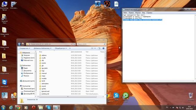Image resolution: width=196 pixels, height=110 pixels.
Task: Open the Правка menu in Notepad
Action: pos(131,13)
